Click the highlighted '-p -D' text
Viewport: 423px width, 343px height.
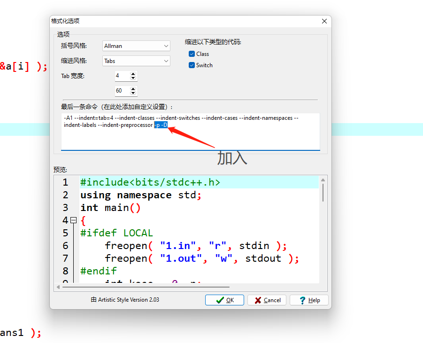161,125
